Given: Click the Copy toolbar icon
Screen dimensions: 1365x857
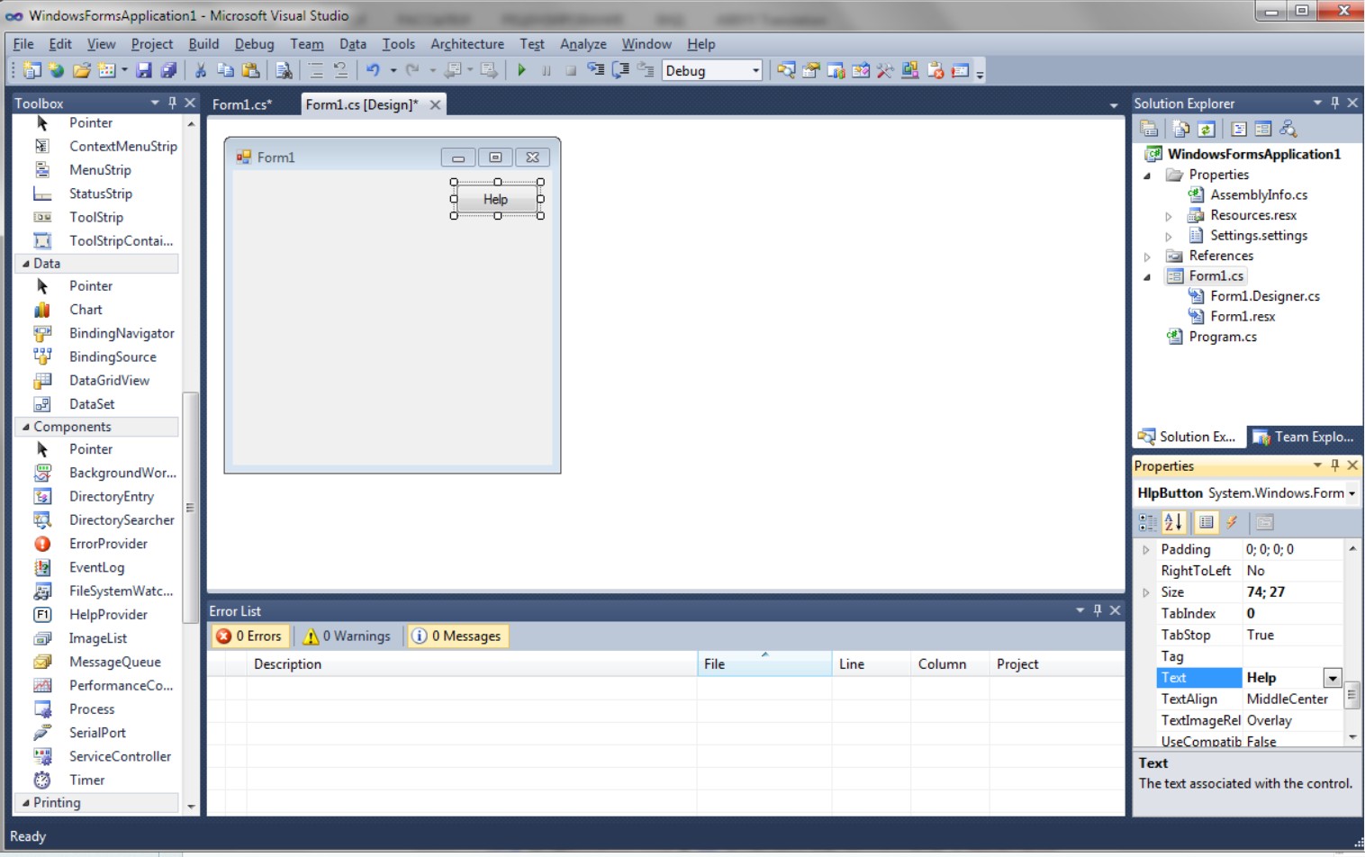Looking at the screenshot, I should [225, 70].
